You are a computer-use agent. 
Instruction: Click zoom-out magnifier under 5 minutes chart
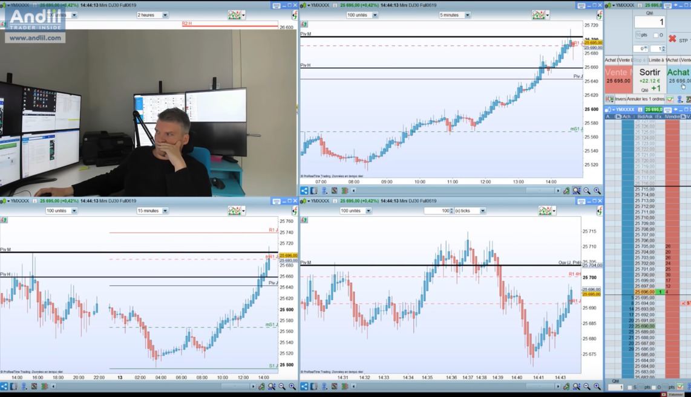click(587, 190)
